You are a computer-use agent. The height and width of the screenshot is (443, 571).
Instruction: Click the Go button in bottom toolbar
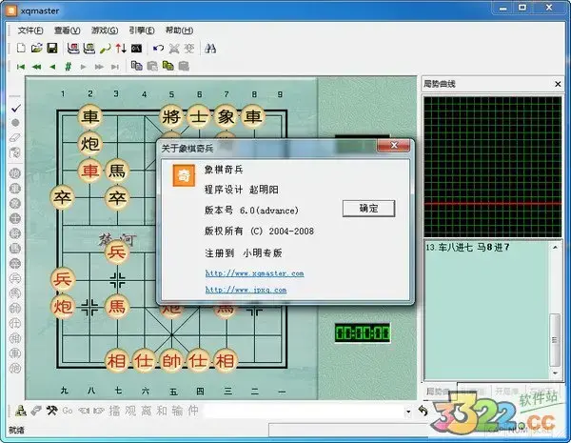click(x=68, y=411)
